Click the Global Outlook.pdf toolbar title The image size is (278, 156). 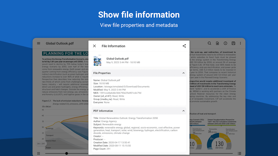[59, 43]
